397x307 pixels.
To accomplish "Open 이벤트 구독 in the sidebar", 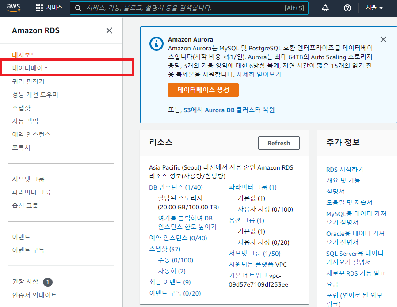I will coord(28,250).
